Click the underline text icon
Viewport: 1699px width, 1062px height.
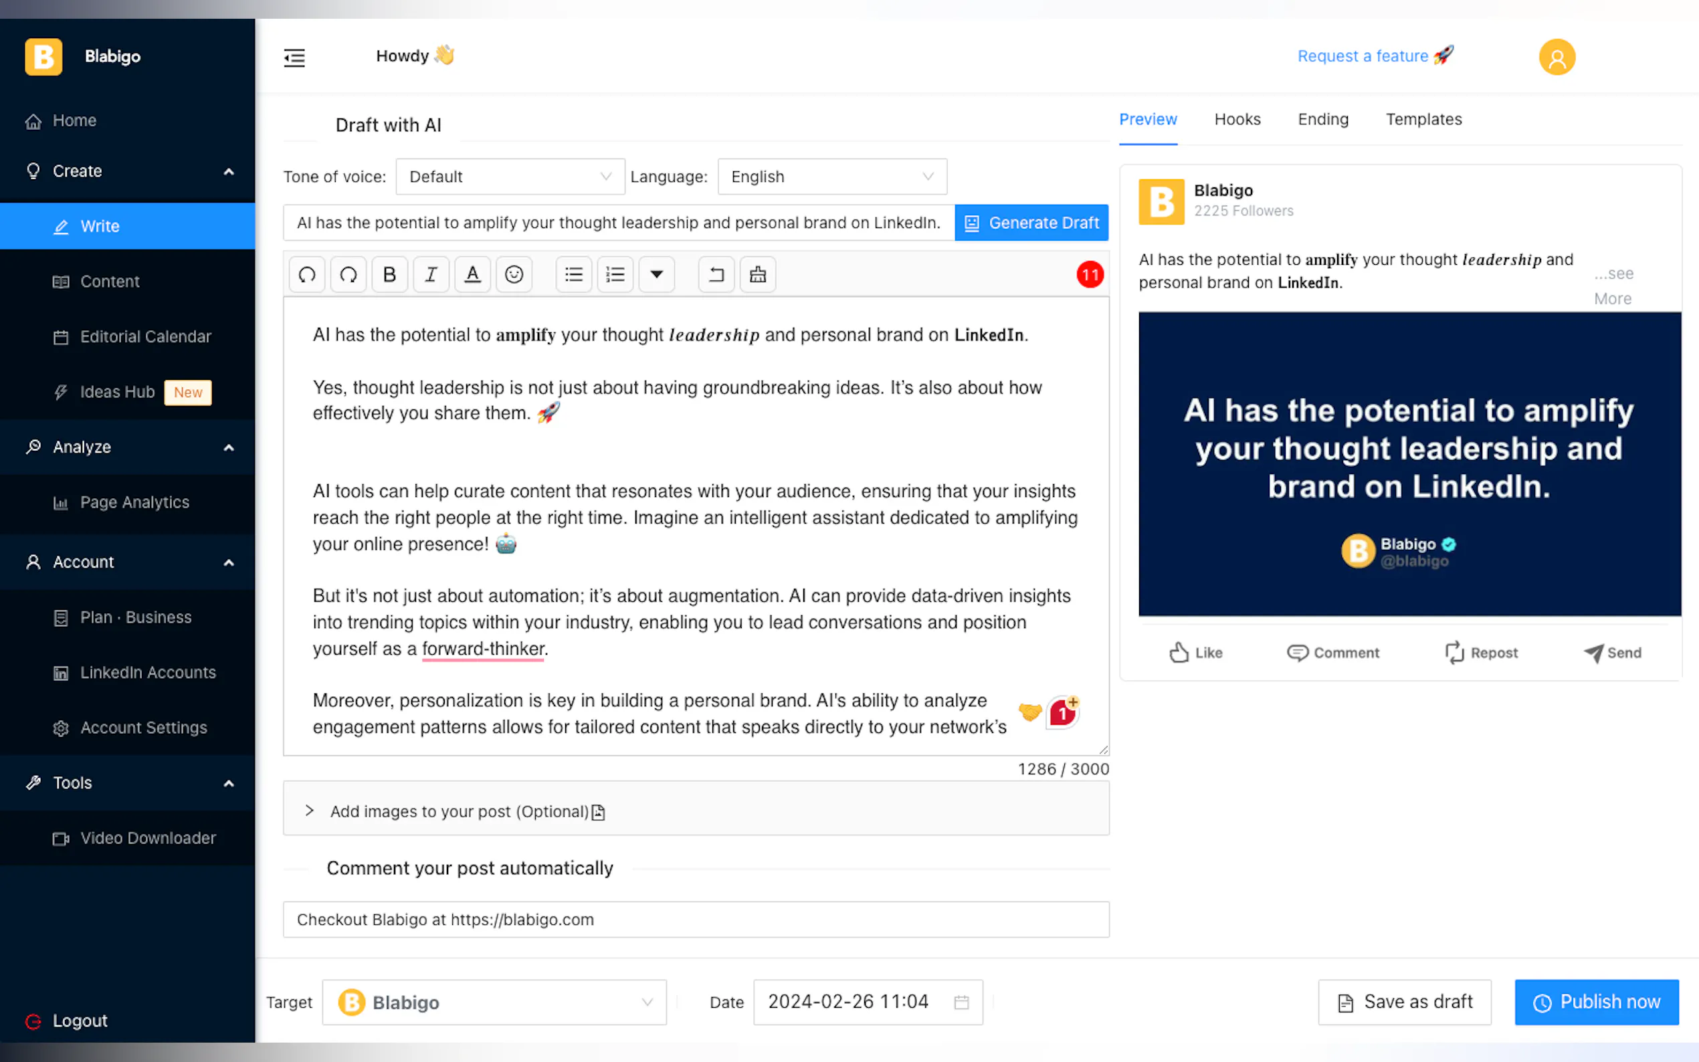coord(472,275)
